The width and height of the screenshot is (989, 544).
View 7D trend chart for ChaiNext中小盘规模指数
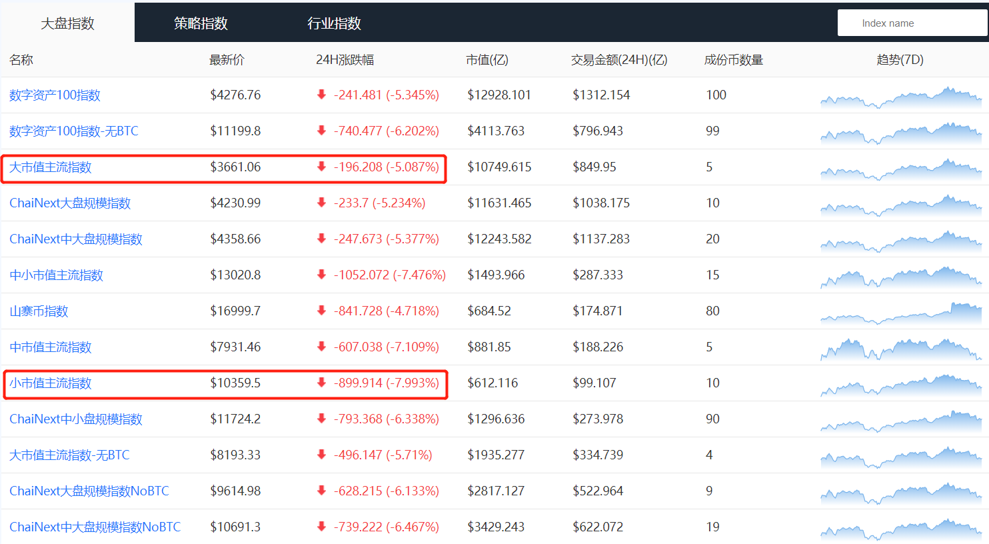click(x=901, y=421)
